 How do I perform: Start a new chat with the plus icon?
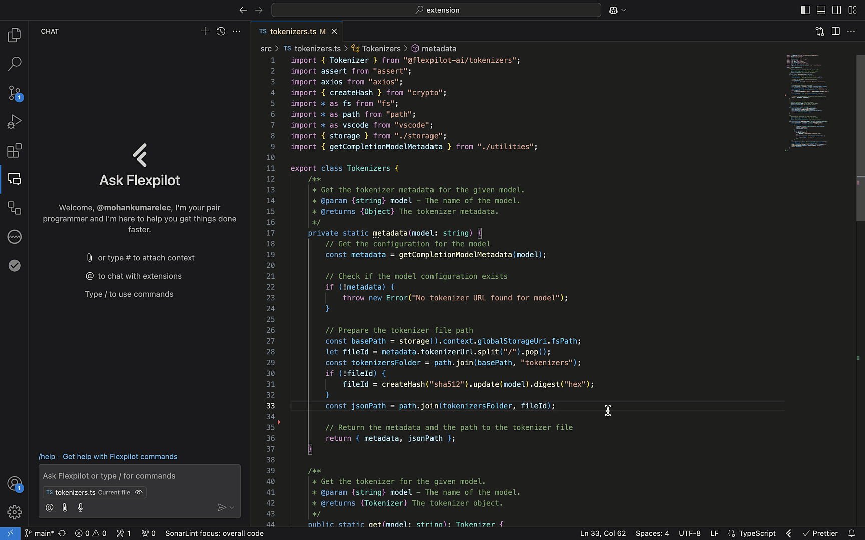pos(205,31)
